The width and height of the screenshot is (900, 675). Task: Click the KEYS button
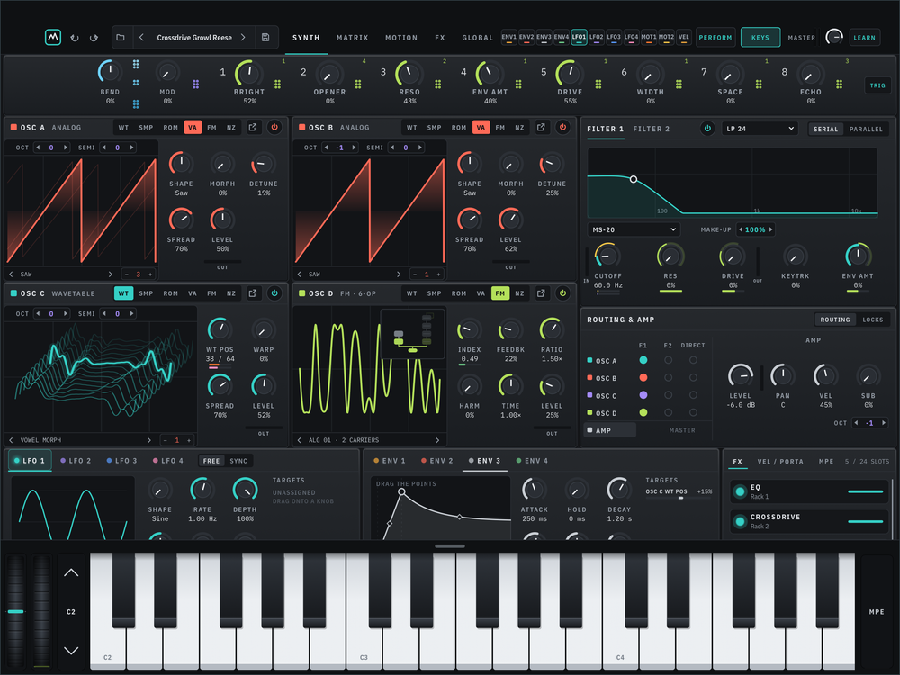(x=760, y=37)
